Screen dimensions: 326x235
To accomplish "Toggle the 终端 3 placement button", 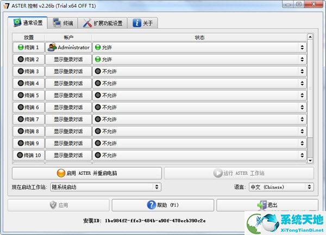I will click(28, 71).
